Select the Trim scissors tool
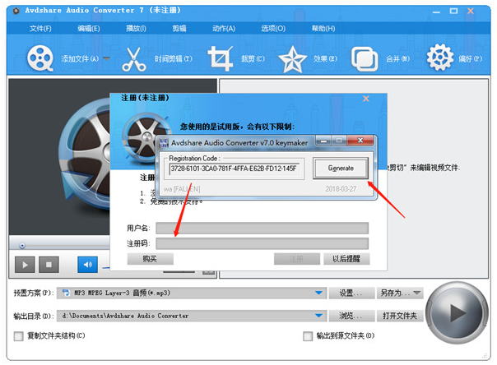The height and width of the screenshot is (365, 497). [134, 59]
